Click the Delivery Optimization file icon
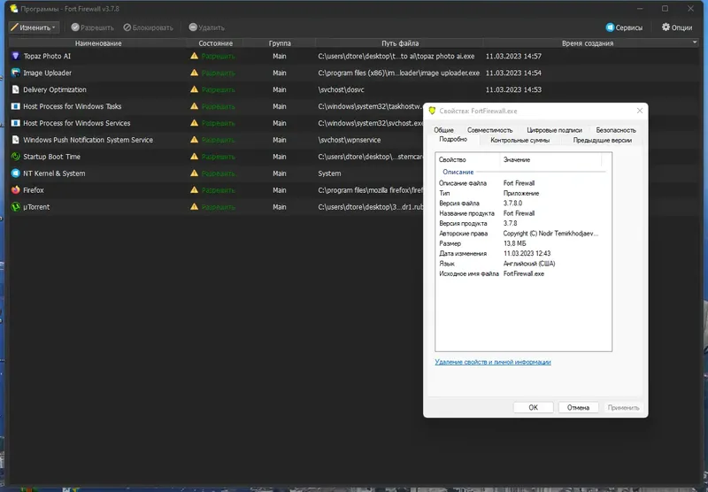 pos(15,89)
